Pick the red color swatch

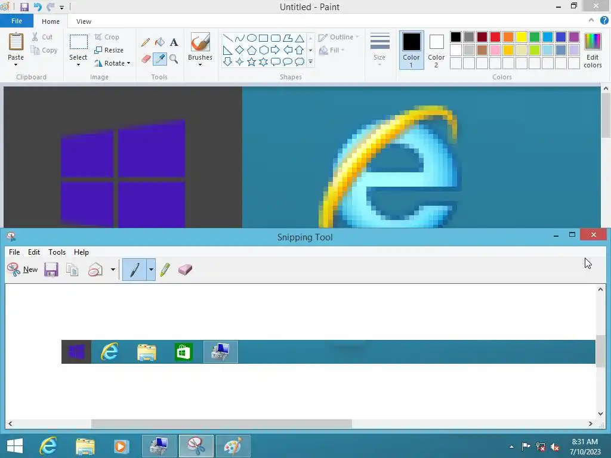[495, 37]
